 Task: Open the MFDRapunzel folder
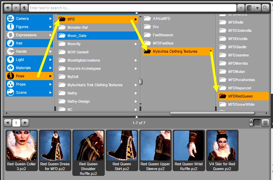point(243,88)
